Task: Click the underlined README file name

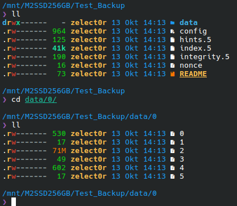Action: (193, 74)
